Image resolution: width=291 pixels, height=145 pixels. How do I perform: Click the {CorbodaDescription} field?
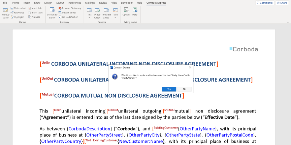coord(90,129)
